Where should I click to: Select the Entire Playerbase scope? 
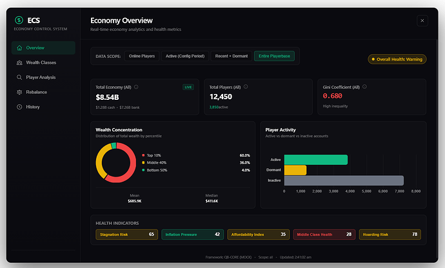(275, 57)
